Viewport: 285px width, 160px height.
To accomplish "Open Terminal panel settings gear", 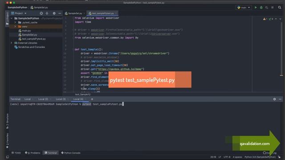I will (274, 99).
